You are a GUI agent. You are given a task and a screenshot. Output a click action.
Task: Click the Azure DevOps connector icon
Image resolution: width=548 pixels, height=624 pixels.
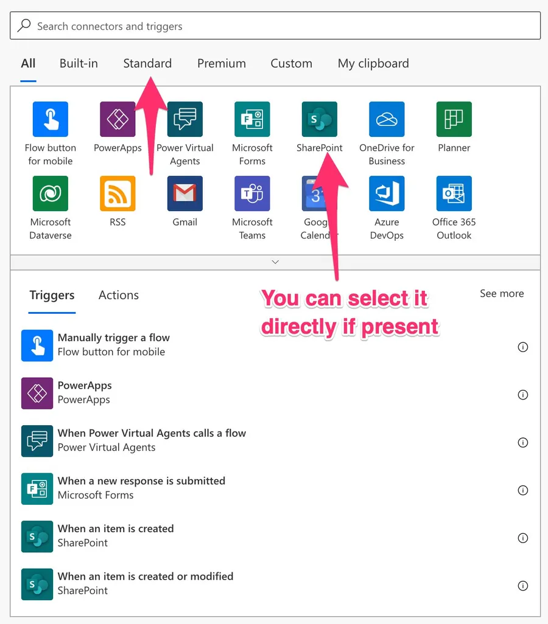(x=387, y=194)
